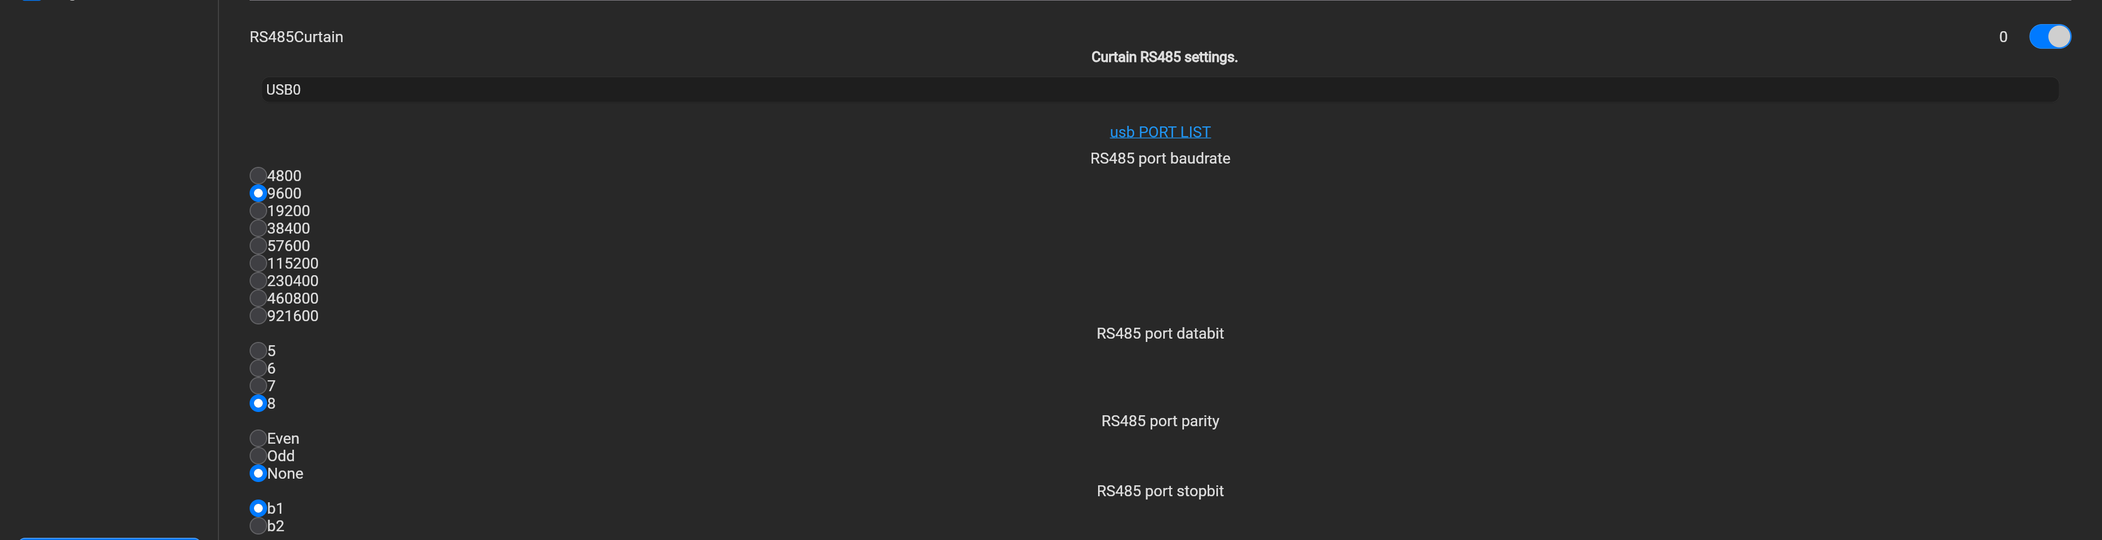The height and width of the screenshot is (540, 2102).
Task: Choose Odd parity radio button
Action: pos(258,456)
